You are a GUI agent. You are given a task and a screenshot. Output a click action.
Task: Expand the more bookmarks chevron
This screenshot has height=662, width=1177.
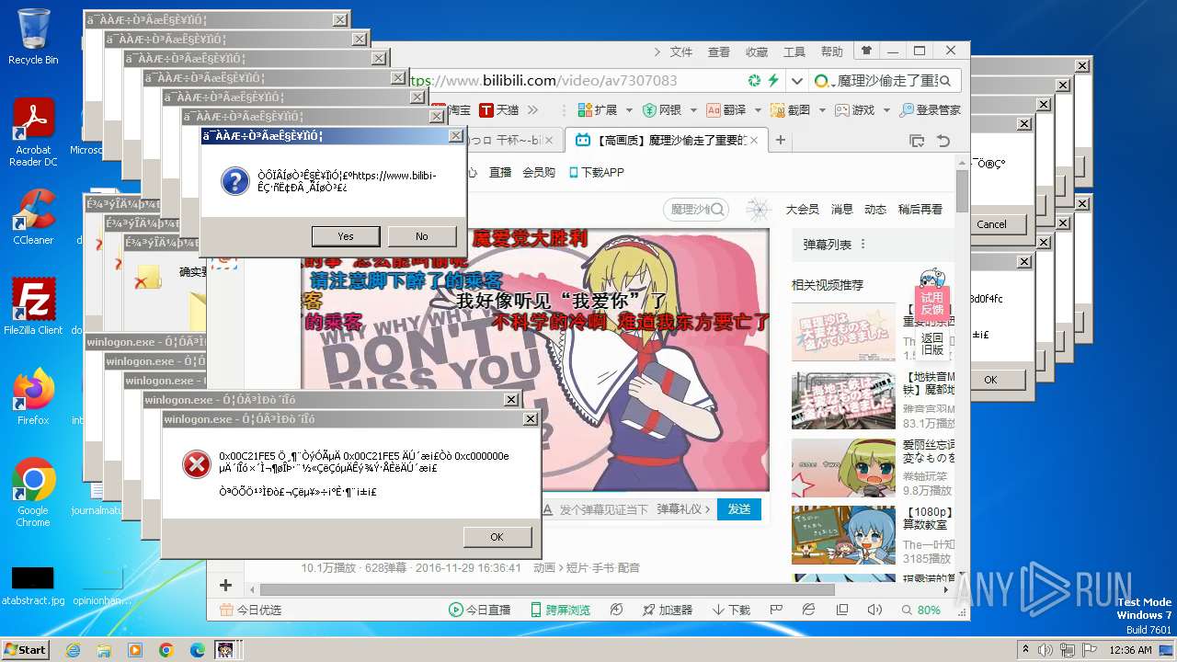[532, 110]
